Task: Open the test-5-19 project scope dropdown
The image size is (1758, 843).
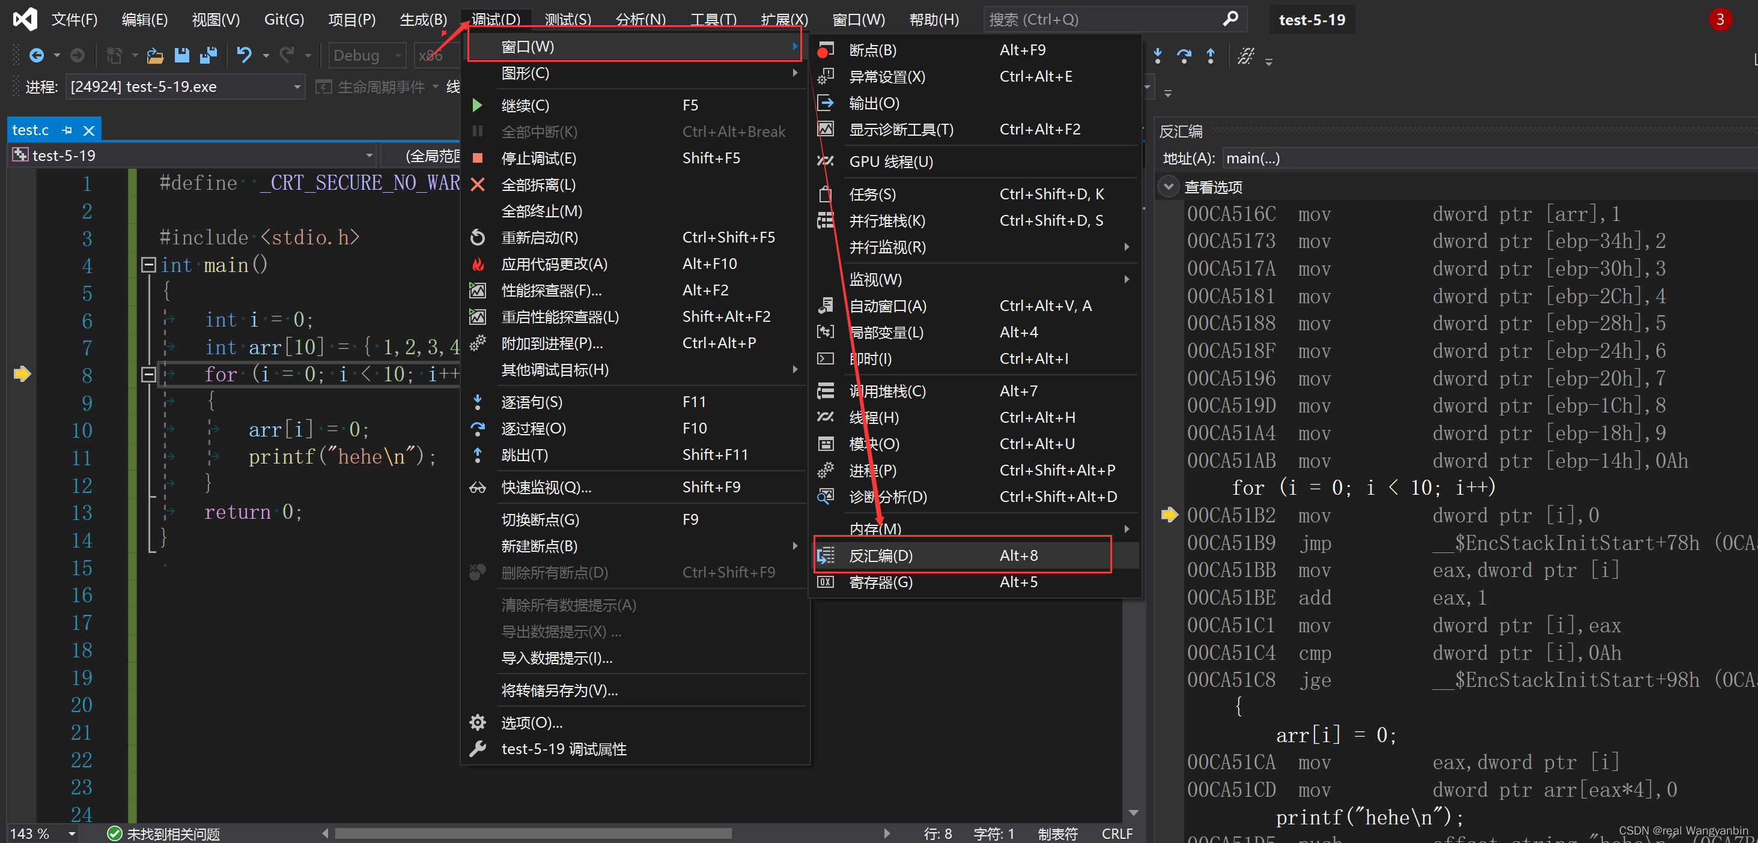Action: (193, 156)
